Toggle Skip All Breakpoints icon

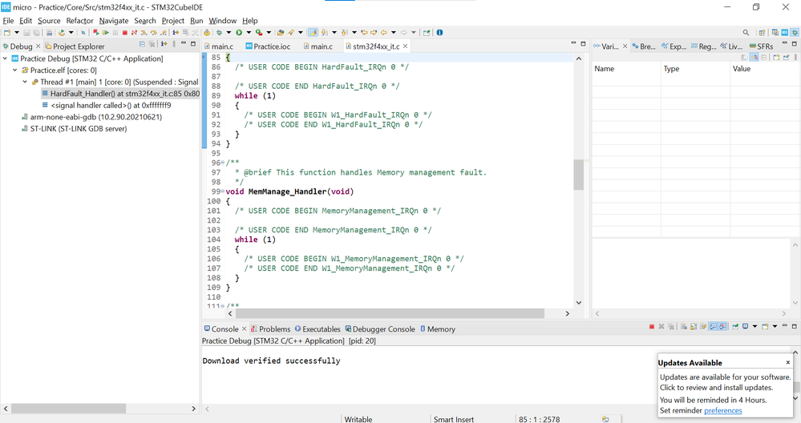[x=83, y=32]
